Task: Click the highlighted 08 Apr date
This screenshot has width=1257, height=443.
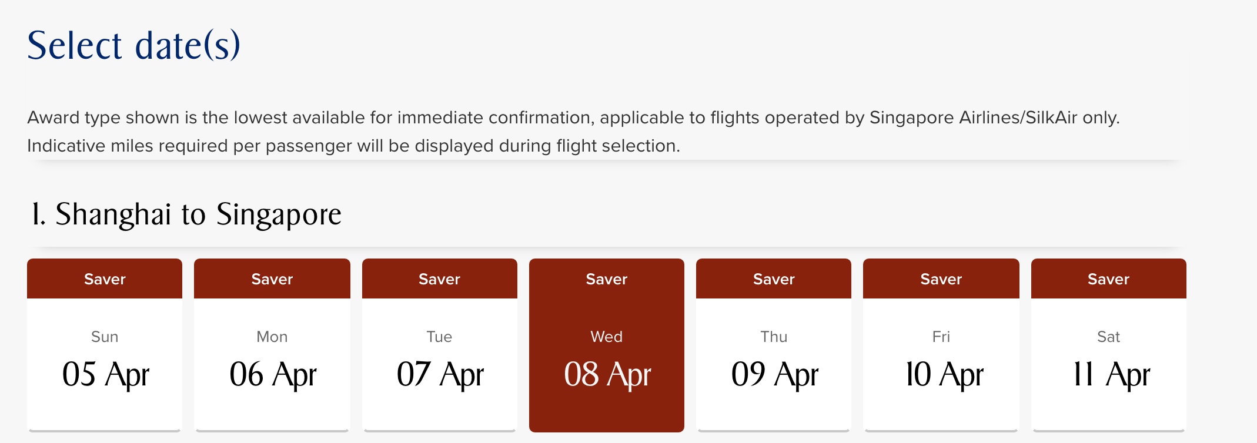Action: (x=607, y=374)
